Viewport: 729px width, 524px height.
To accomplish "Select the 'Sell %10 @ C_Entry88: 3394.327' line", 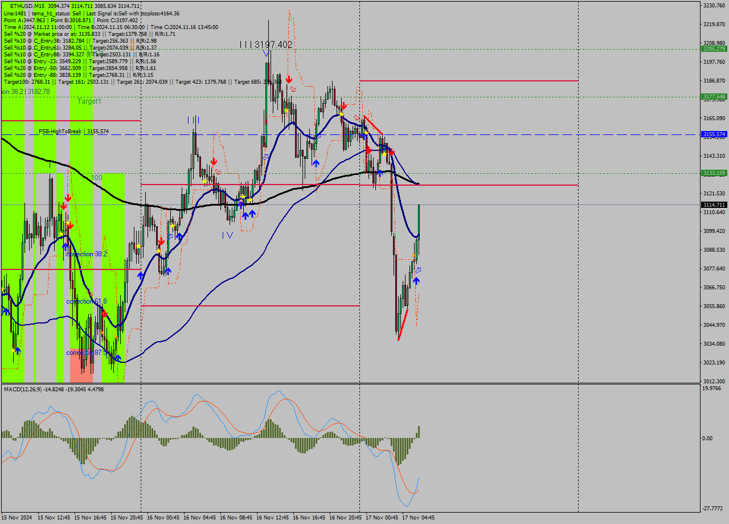I will click(x=81, y=54).
